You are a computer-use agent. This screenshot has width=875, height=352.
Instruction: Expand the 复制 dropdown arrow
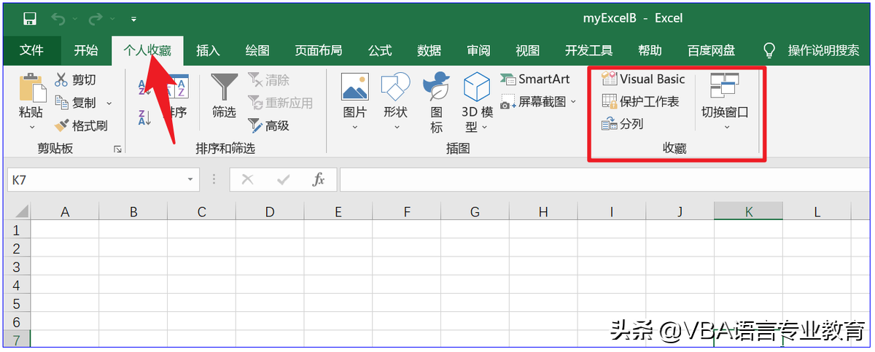pyautogui.click(x=109, y=103)
